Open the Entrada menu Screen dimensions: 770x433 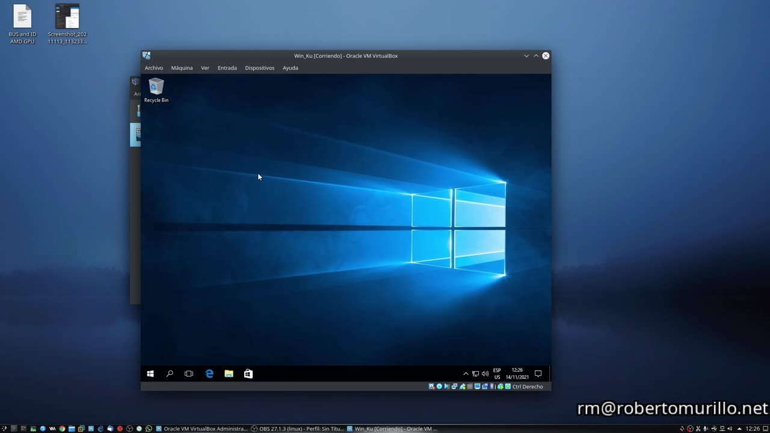(227, 68)
